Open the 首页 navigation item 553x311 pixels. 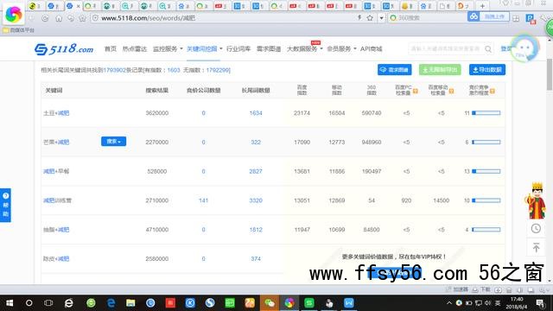111,48
